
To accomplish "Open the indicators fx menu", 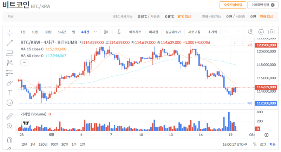I will pyautogui.click(x=119, y=32).
